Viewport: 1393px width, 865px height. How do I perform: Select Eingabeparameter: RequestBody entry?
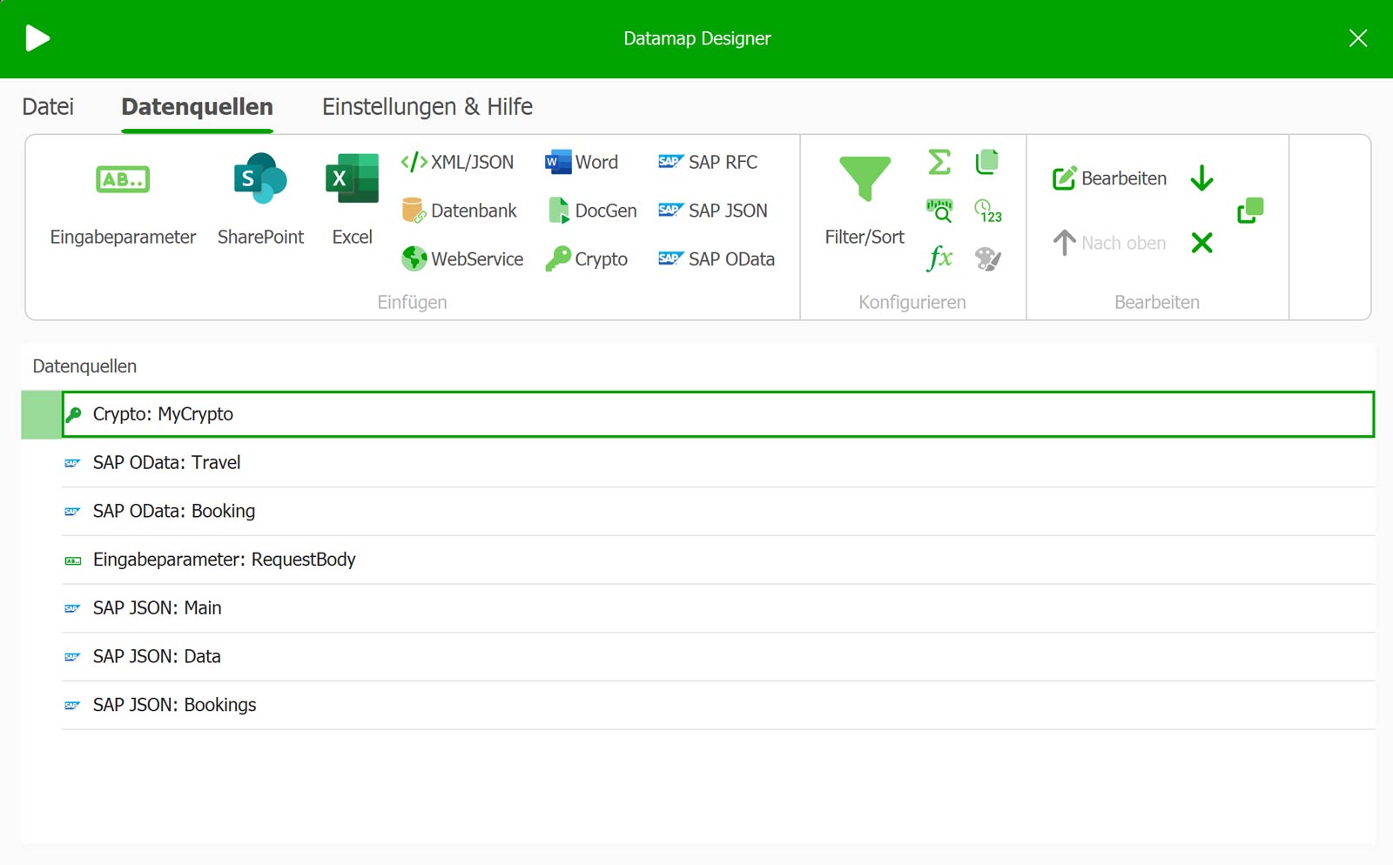click(224, 560)
